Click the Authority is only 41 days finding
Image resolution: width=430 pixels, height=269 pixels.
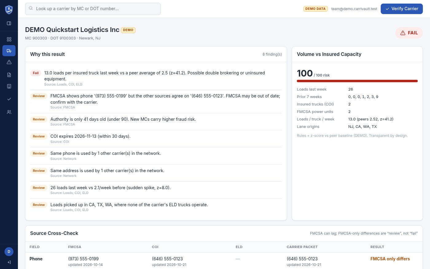point(123,119)
